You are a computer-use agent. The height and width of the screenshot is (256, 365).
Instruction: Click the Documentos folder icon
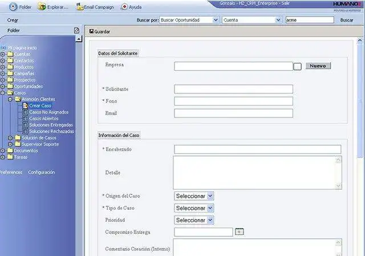(x=10, y=151)
